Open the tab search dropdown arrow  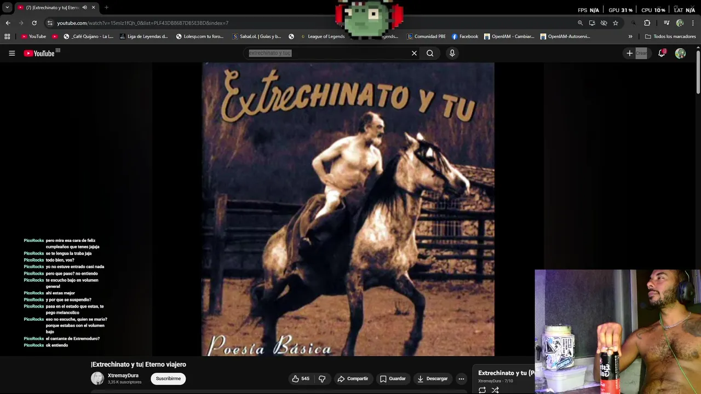click(x=7, y=8)
